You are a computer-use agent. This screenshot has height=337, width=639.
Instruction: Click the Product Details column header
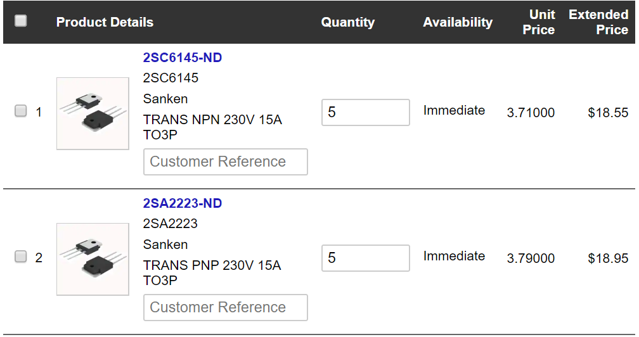[105, 22]
